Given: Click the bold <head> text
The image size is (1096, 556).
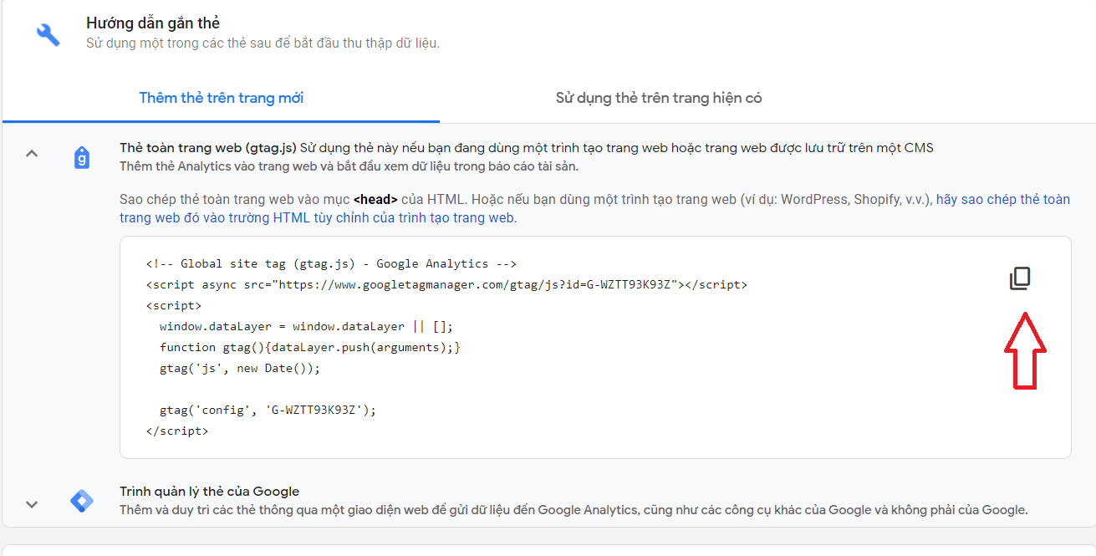Looking at the screenshot, I should click(x=375, y=200).
